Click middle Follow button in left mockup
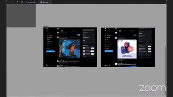 [92, 51]
